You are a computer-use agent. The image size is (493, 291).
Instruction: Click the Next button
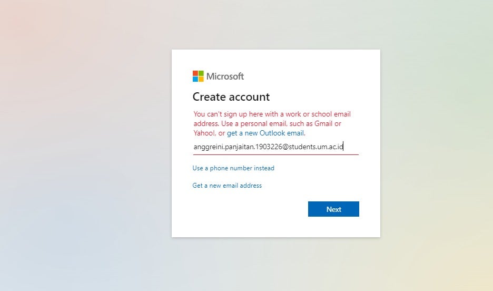[333, 209]
